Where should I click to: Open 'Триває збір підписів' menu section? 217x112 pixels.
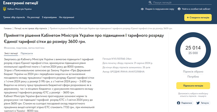[14, 17]
